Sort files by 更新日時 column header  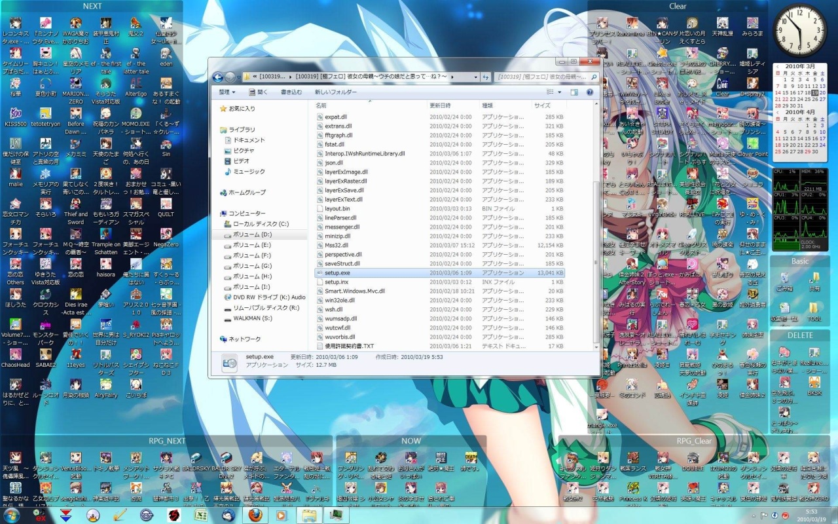[x=453, y=105]
